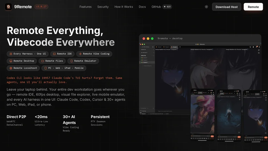
Task: Select Claude 3 tab in desktop mockup
Action: pyautogui.click(x=174, y=47)
